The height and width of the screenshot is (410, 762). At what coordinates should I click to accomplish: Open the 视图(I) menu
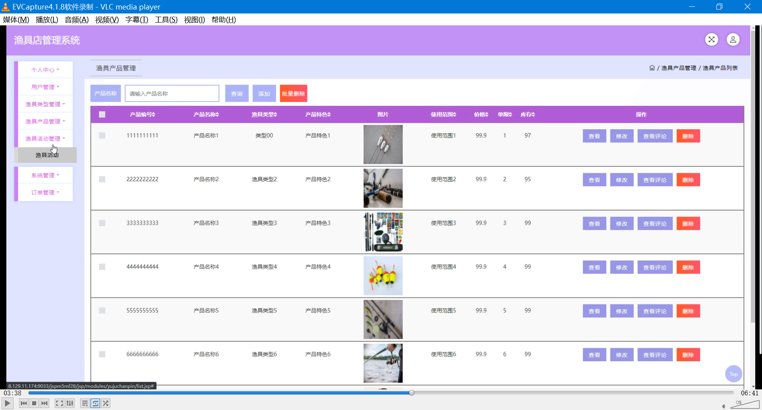[x=194, y=20]
